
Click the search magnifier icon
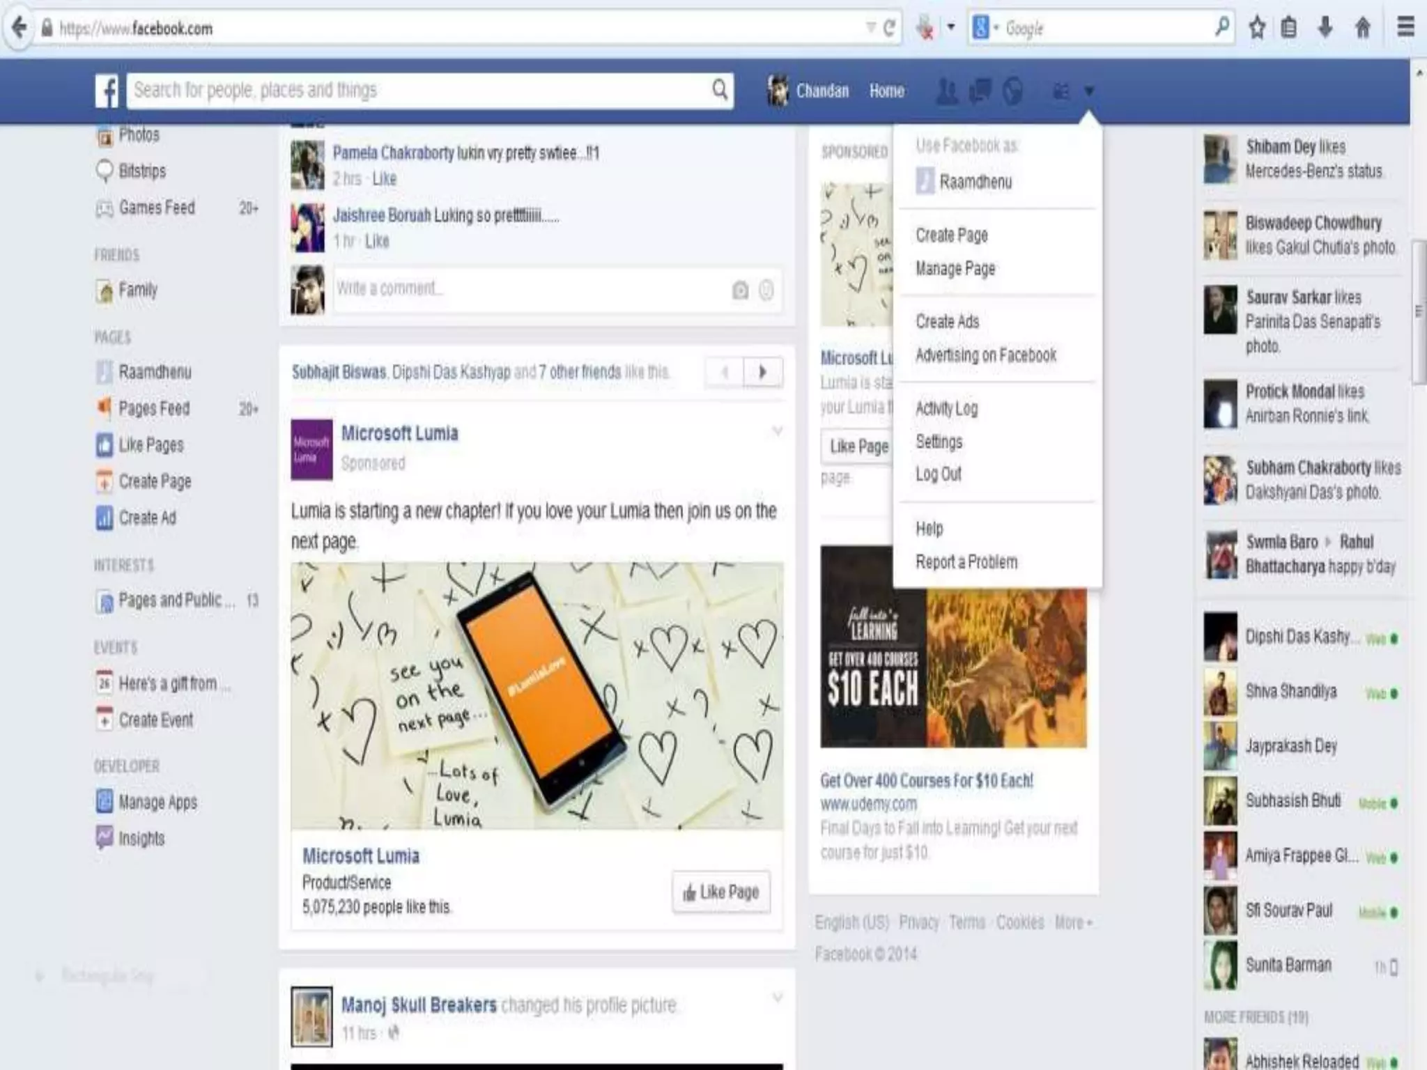coord(720,90)
